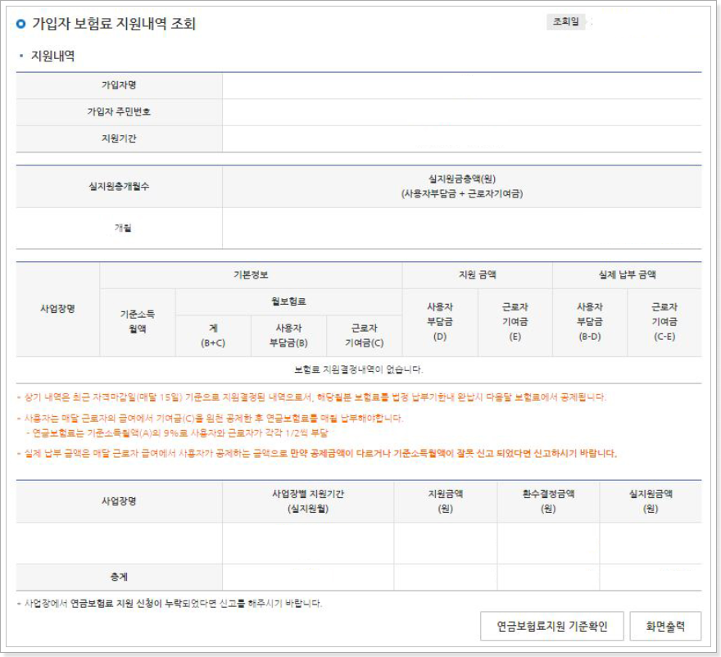Click the blue bullet icon beside the page title

point(20,25)
